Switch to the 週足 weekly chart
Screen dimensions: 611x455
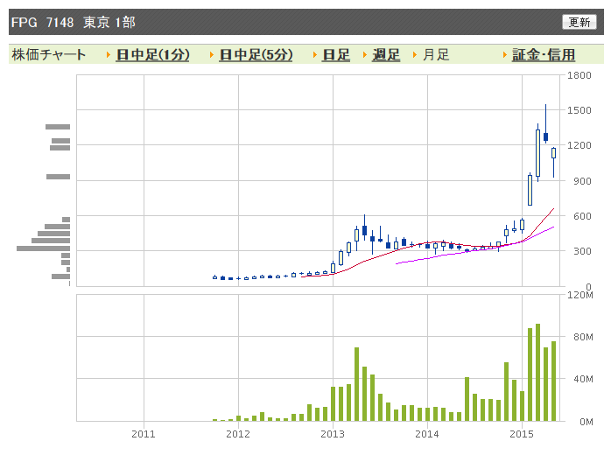386,54
